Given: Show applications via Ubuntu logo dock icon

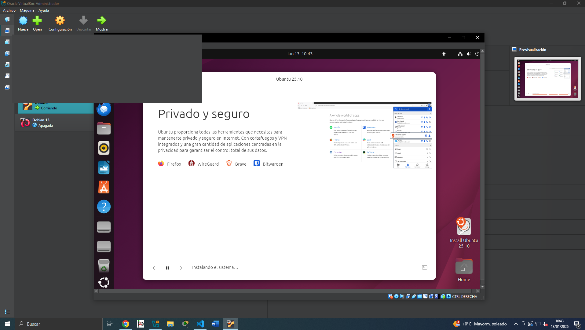Looking at the screenshot, I should point(104,282).
